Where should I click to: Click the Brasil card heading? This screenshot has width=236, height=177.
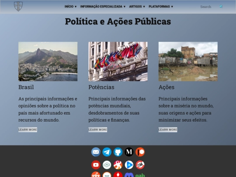[26, 87]
